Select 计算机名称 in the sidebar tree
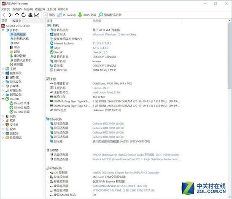232x199 pixels. 20,39
